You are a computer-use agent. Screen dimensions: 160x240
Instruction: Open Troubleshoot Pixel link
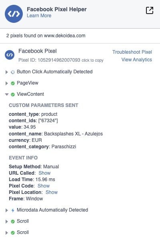click(132, 52)
